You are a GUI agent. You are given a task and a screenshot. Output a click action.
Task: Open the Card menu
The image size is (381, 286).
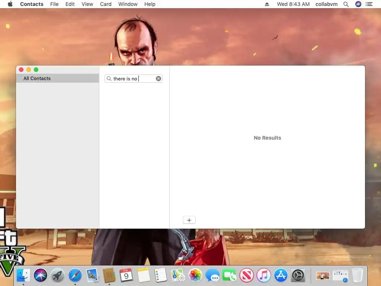click(106, 4)
